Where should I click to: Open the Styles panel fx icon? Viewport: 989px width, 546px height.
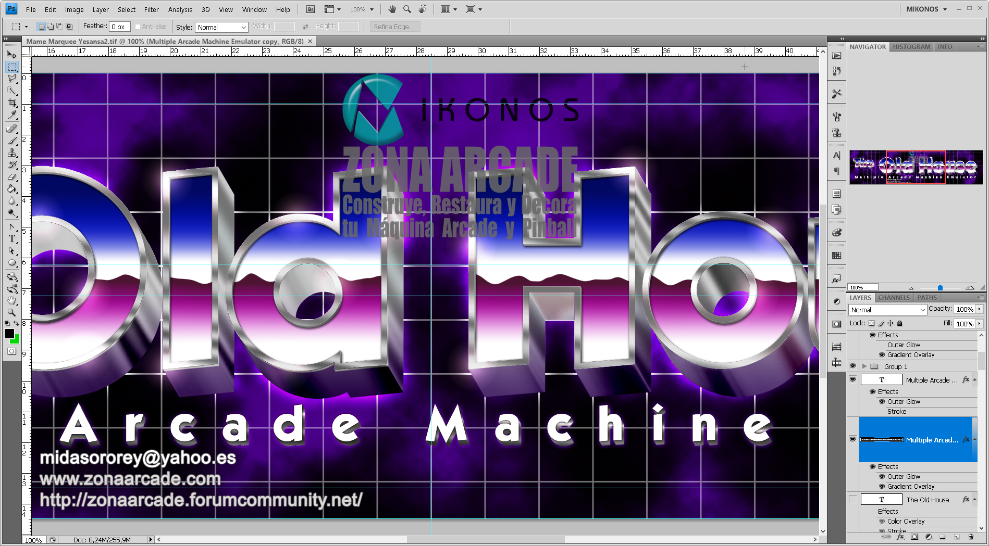point(836,278)
